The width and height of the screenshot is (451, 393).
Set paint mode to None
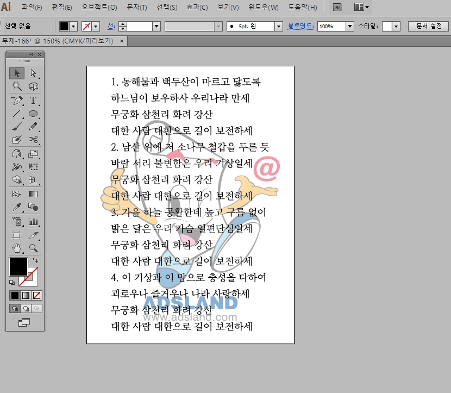pyautogui.click(x=36, y=296)
